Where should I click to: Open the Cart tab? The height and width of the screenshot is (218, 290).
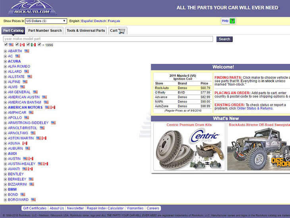click(x=118, y=31)
